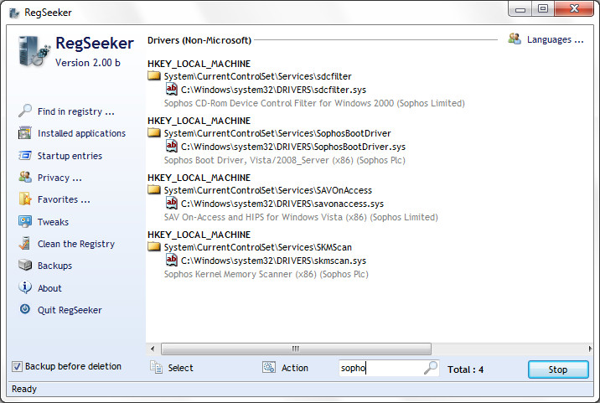Click the RegSeeker title bar app icon

(14, 13)
